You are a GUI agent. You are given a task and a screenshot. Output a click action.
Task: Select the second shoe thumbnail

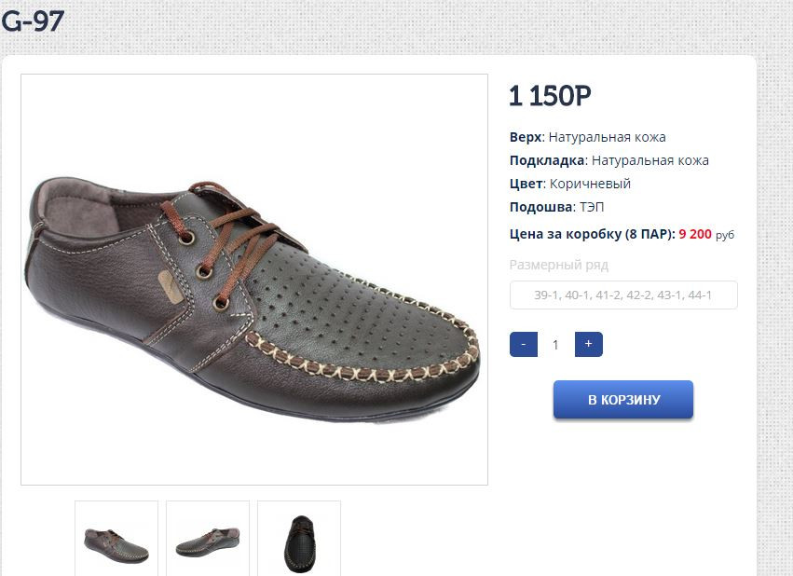(208, 540)
